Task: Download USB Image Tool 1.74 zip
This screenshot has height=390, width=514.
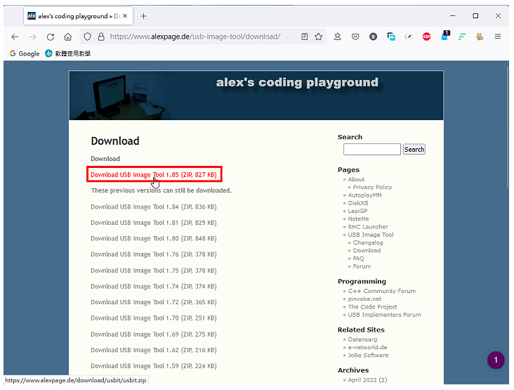Action: click(154, 286)
